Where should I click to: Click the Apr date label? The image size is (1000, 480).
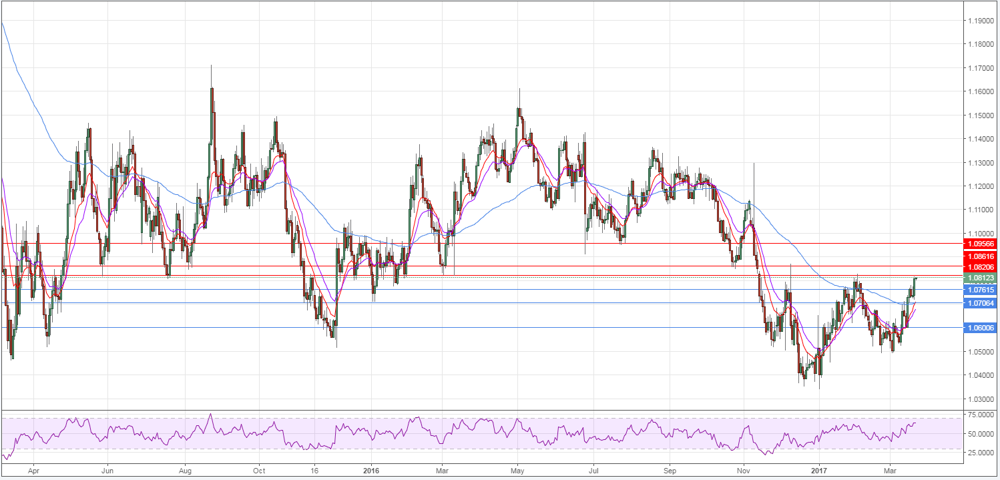coord(34,471)
